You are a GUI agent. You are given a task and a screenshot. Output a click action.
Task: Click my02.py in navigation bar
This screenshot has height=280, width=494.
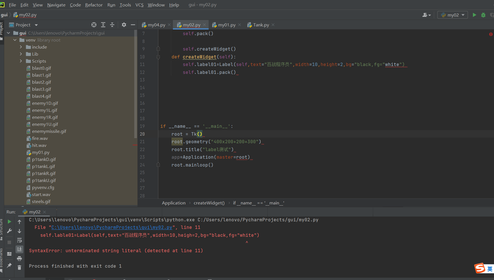click(x=25, y=15)
